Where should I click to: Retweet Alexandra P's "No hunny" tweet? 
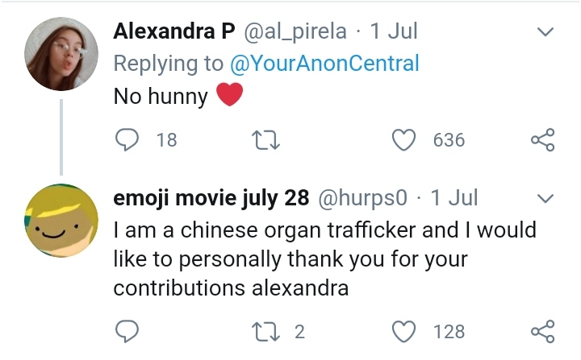[264, 139]
